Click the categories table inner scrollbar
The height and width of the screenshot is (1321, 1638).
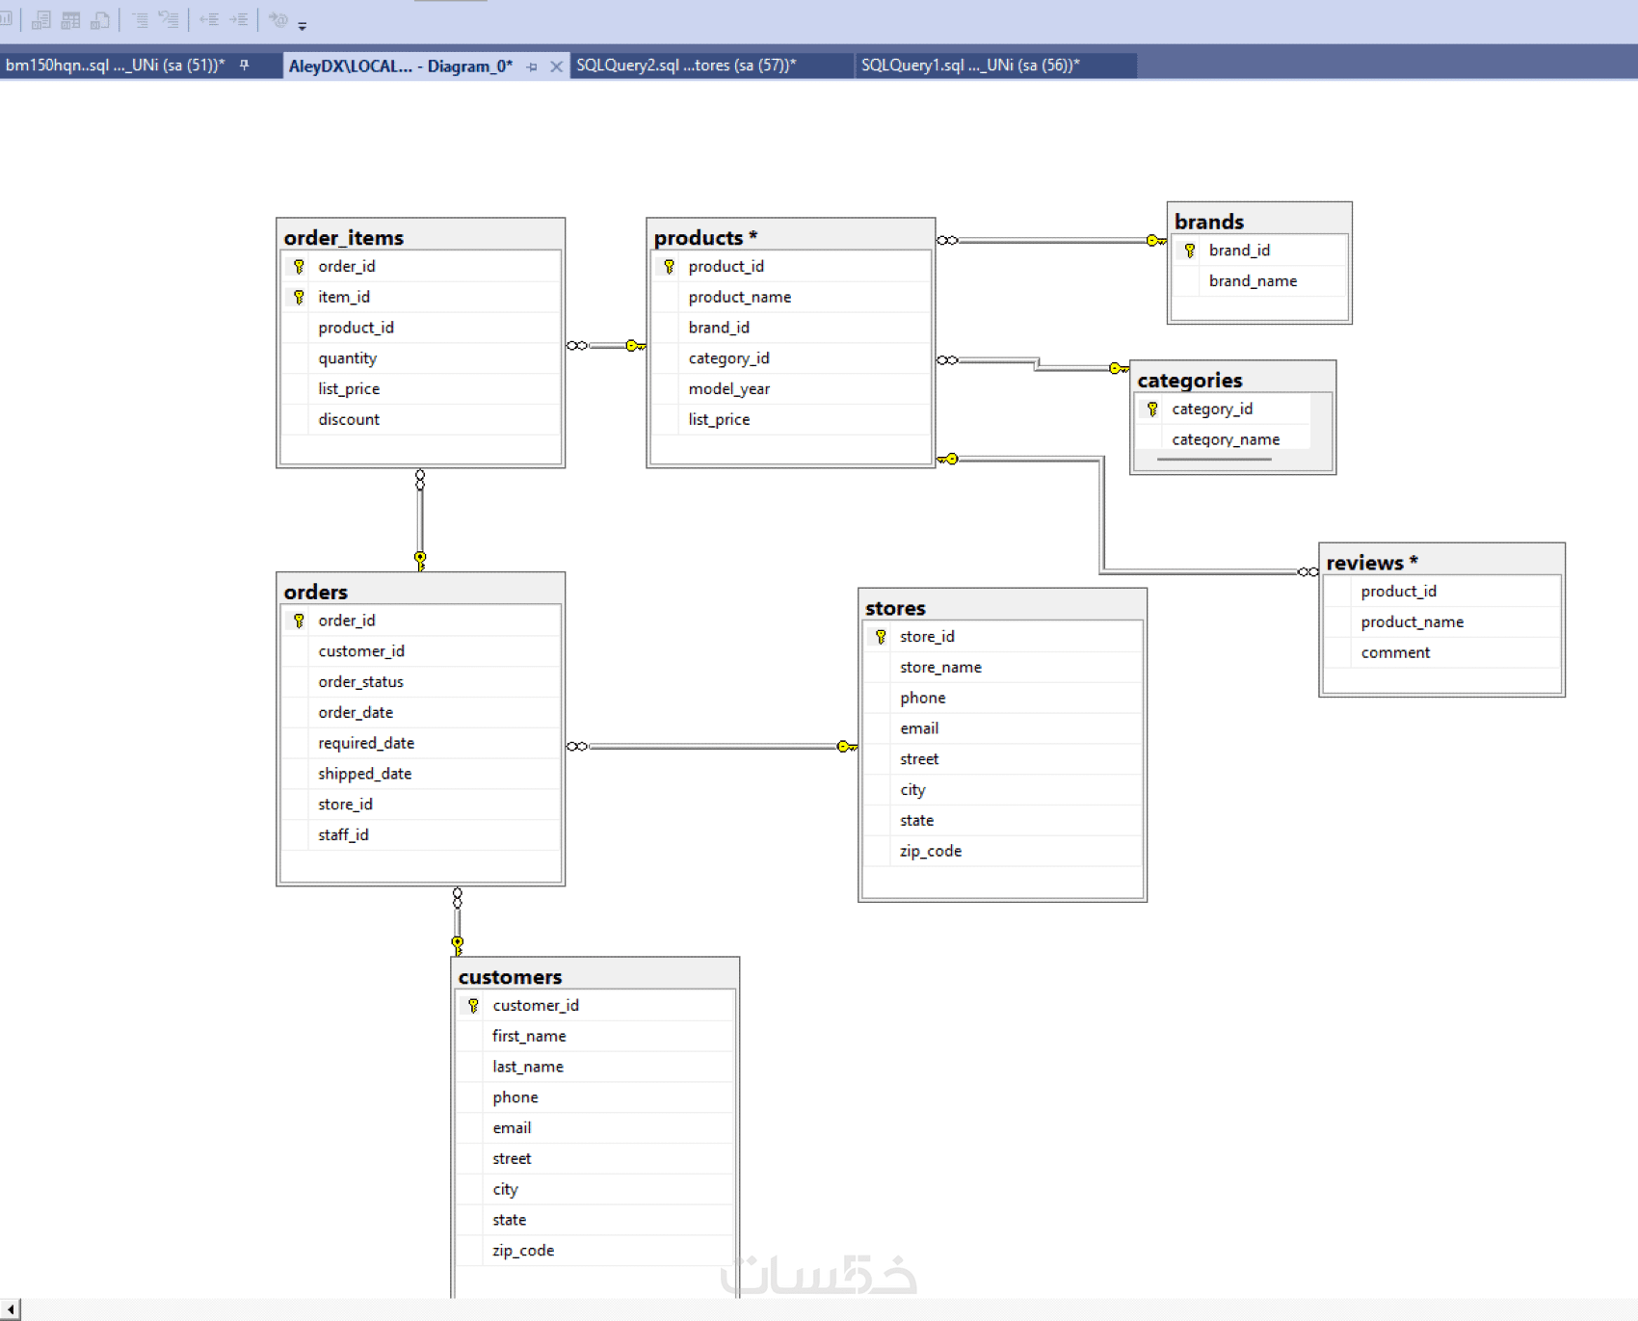click(x=1214, y=460)
